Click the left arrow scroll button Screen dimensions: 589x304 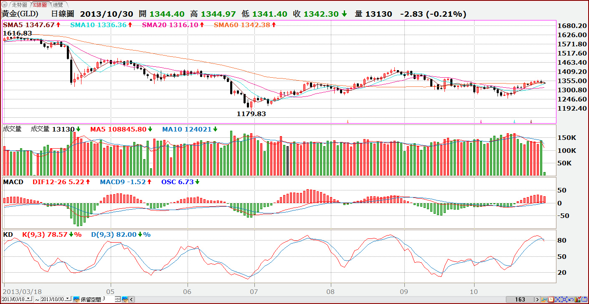point(132,299)
